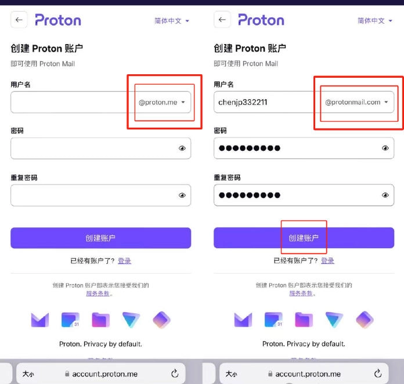Reveal the filled 密码 field in the right panel

pyautogui.click(x=385, y=148)
